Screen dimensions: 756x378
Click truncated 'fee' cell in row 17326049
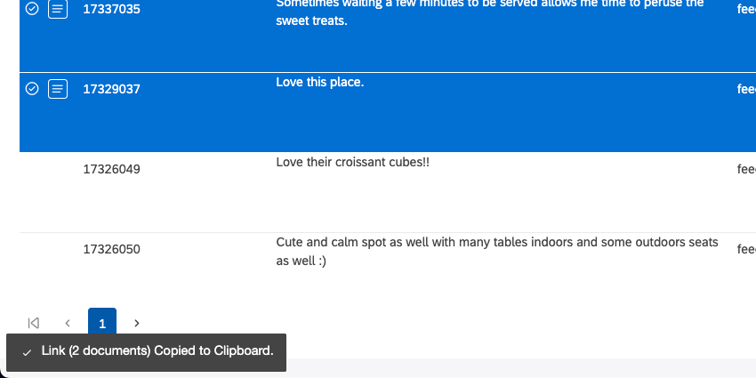pyautogui.click(x=745, y=169)
